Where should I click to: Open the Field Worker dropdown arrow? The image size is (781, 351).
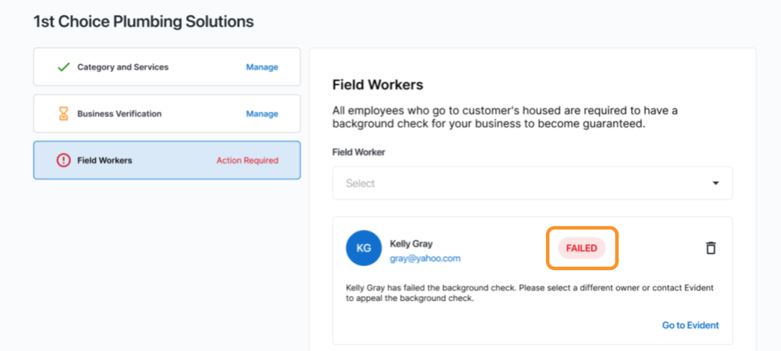[716, 183]
